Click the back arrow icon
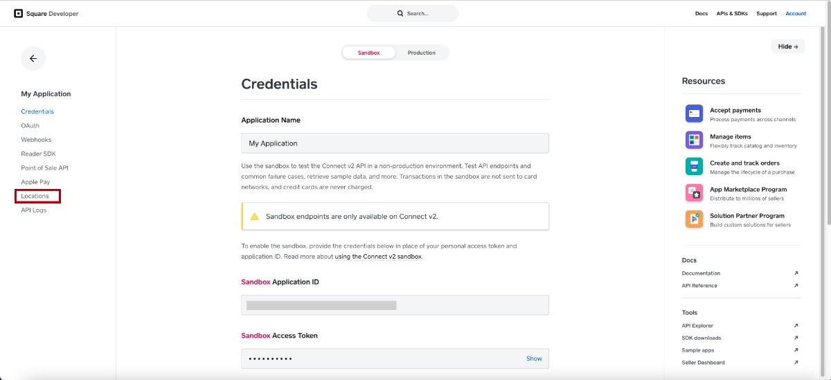Image resolution: width=831 pixels, height=380 pixels. pos(33,59)
